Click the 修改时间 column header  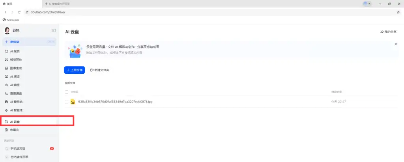coord(337,92)
